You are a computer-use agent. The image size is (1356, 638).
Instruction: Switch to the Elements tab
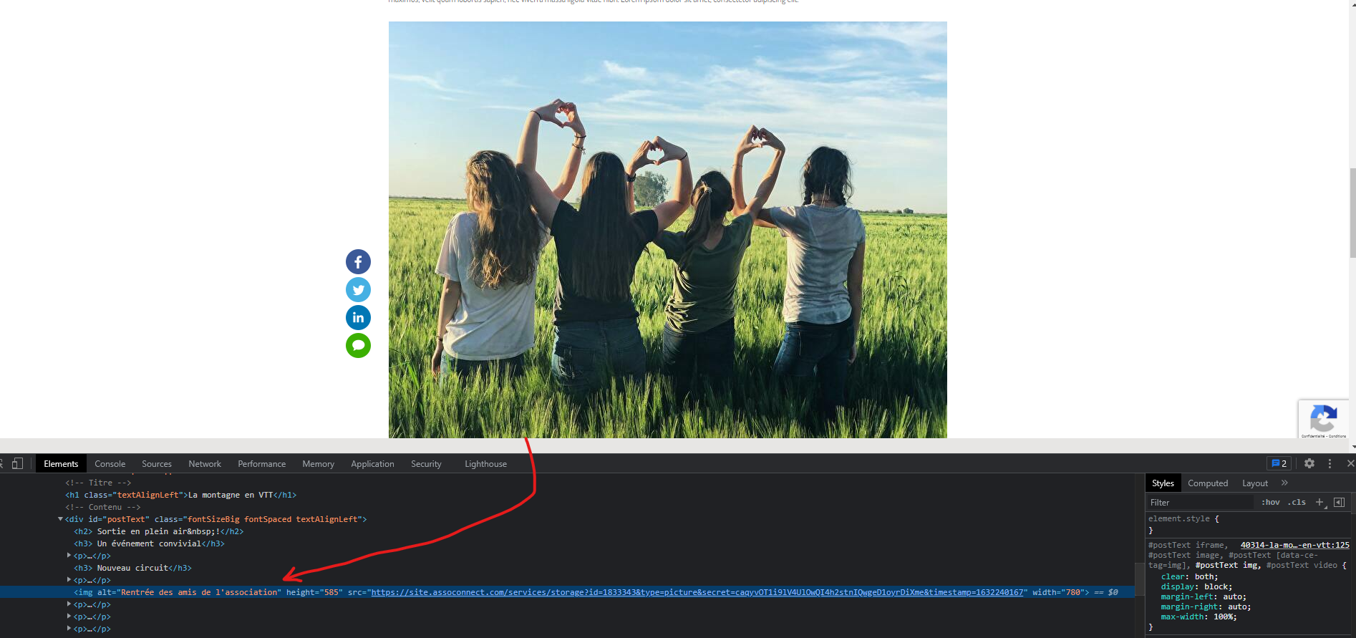[x=61, y=464]
